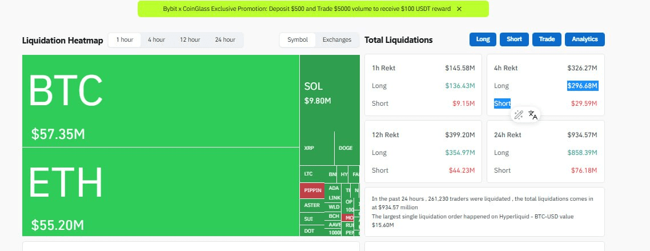Switch heatmap to 12 hour range
Image resolution: width=650 pixels, height=251 pixels.
(x=190, y=40)
